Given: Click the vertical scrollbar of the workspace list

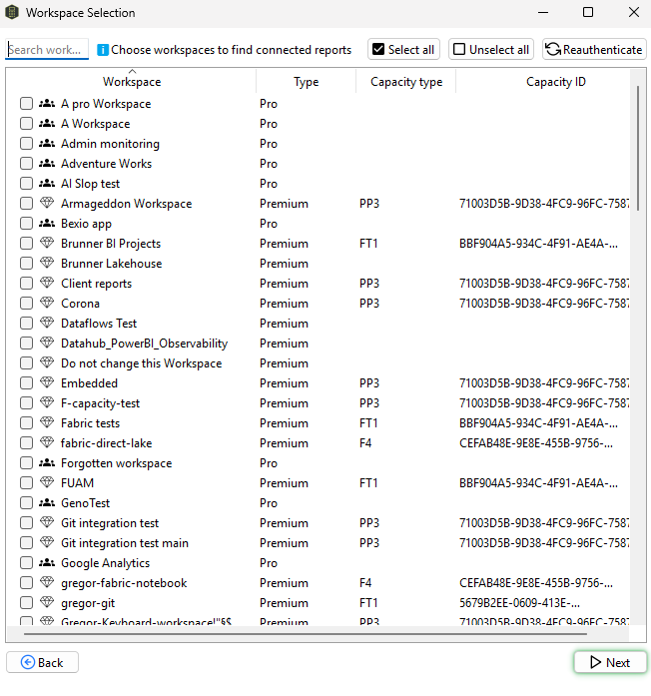Looking at the screenshot, I should pyautogui.click(x=638, y=149).
